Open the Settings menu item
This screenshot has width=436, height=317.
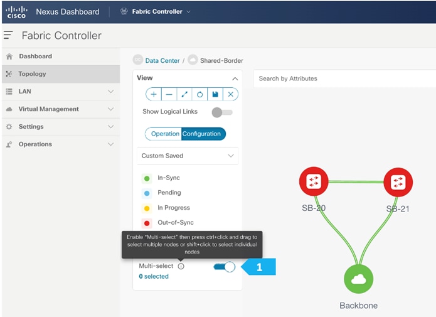(x=61, y=127)
